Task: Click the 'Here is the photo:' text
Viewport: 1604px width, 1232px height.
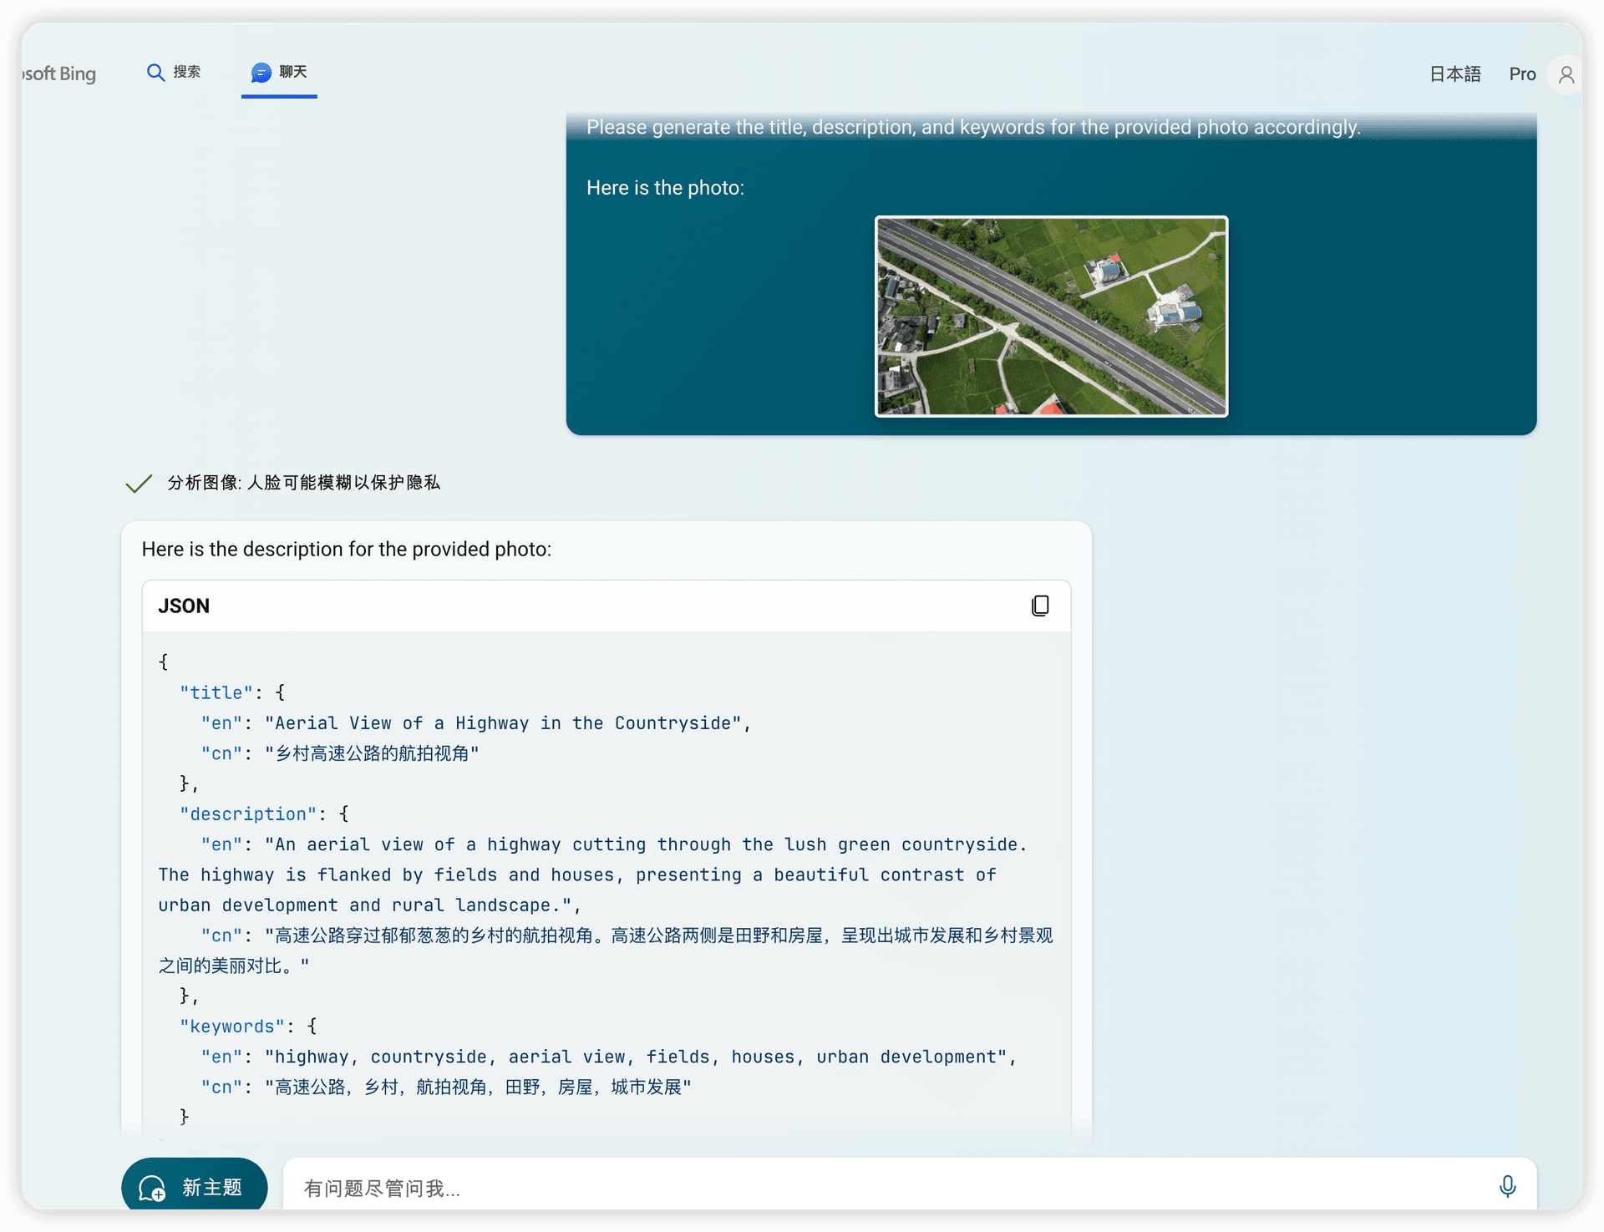Action: pyautogui.click(x=665, y=188)
